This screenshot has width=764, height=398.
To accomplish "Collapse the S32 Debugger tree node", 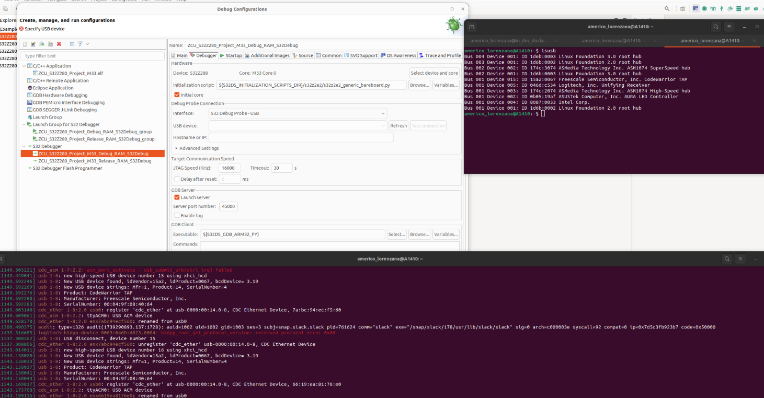I will (x=24, y=146).
